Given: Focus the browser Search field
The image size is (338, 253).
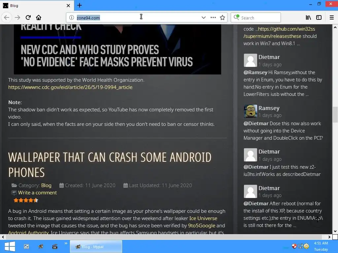Looking at the screenshot, I should click(x=256, y=17).
